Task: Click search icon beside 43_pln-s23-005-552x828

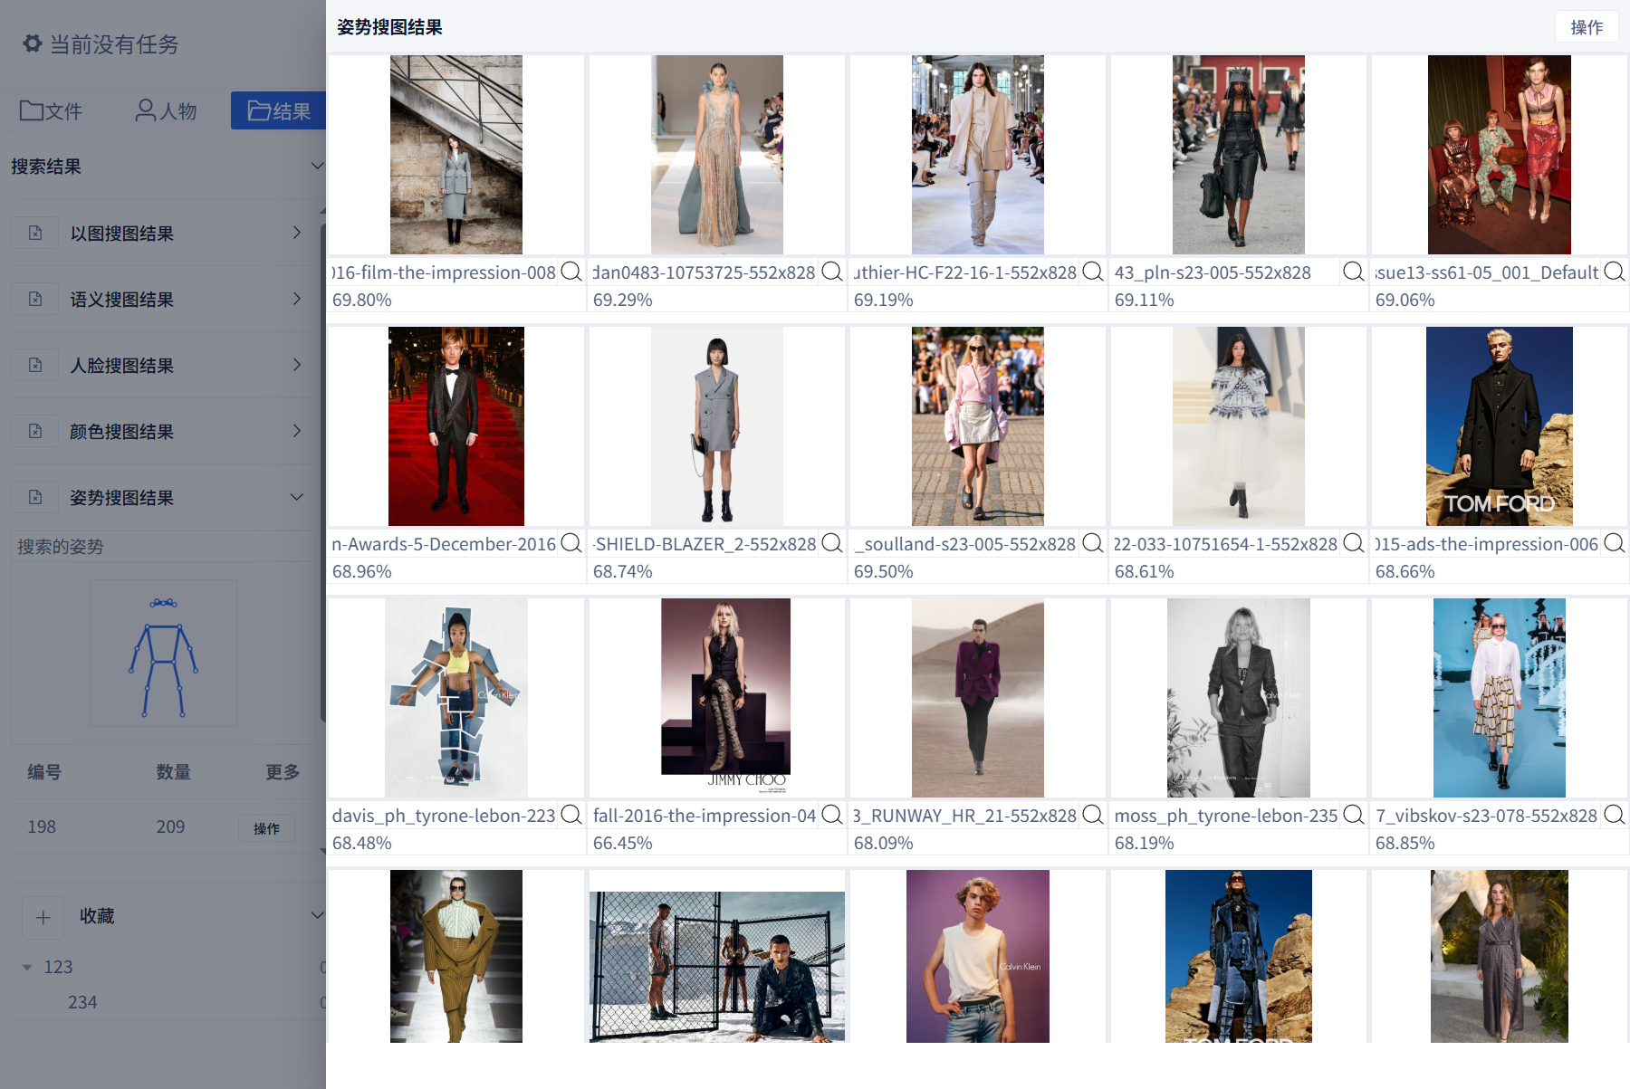Action: point(1354,272)
